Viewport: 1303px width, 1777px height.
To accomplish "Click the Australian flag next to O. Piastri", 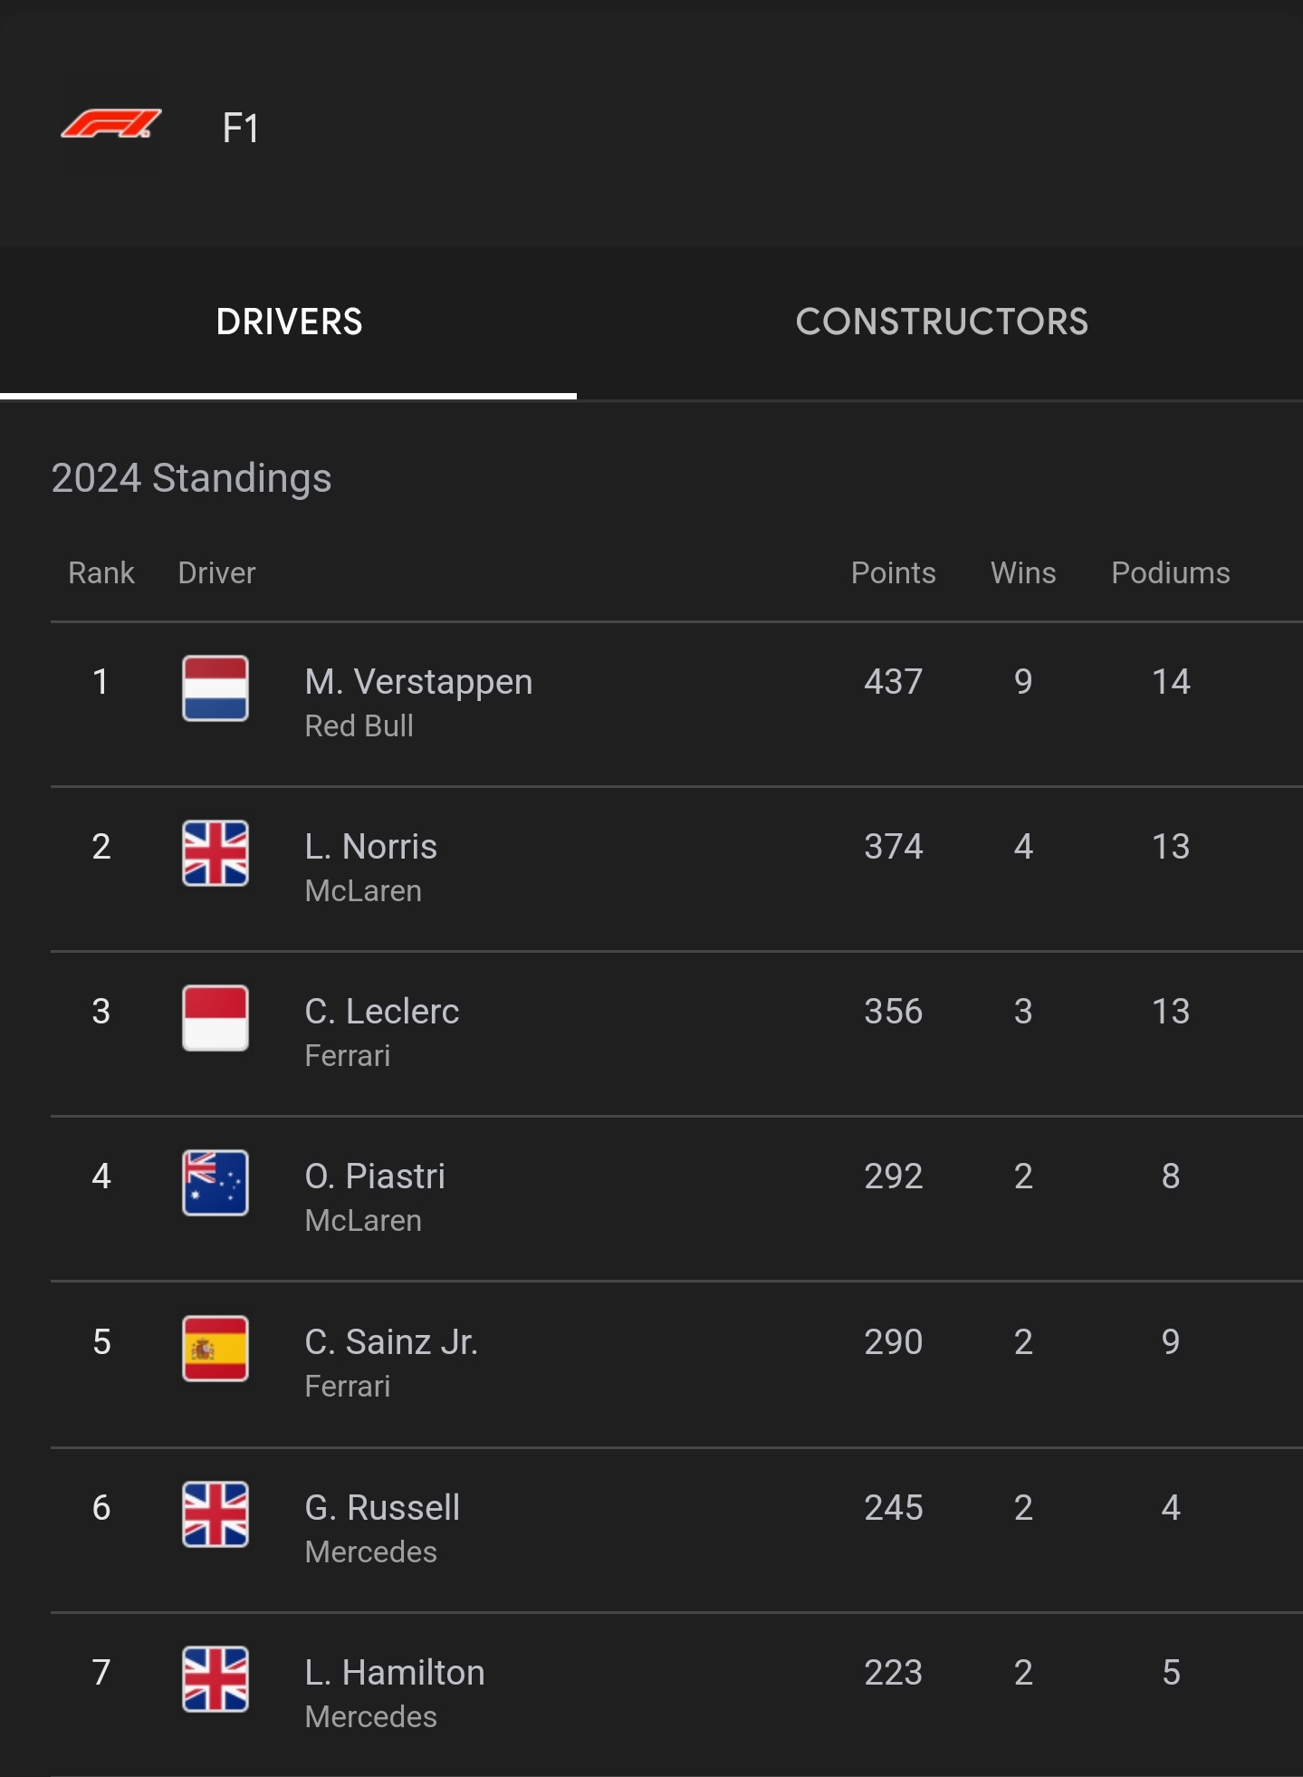I will tap(216, 1183).
